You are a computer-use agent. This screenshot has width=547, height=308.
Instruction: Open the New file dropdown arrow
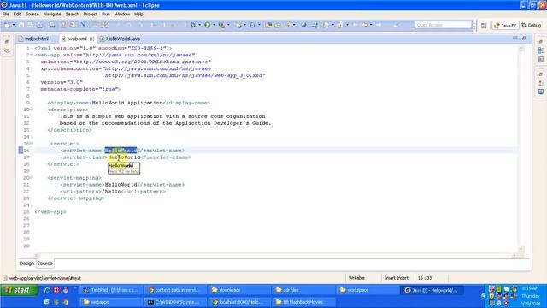[14, 25]
